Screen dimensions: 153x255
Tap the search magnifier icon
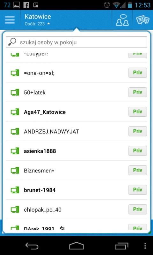12,42
